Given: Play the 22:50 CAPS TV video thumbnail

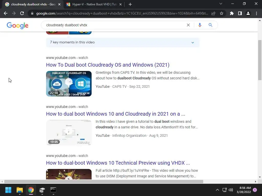Looking at the screenshot, I should tap(69, 84).
